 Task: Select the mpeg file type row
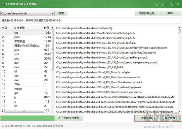[26, 89]
